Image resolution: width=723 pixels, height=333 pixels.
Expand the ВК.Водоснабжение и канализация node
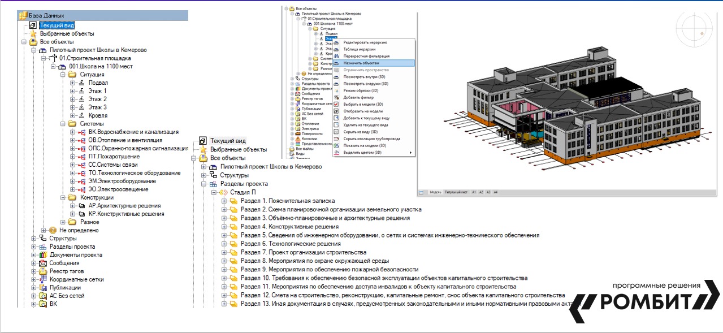pos(72,132)
